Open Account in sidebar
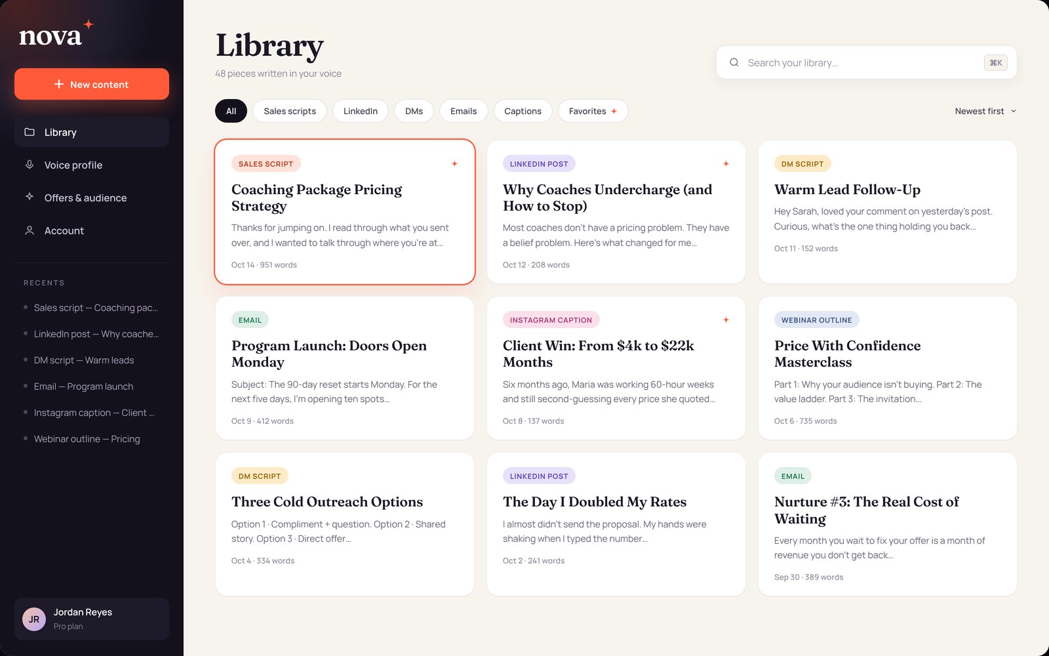The width and height of the screenshot is (1049, 656). tap(92, 230)
